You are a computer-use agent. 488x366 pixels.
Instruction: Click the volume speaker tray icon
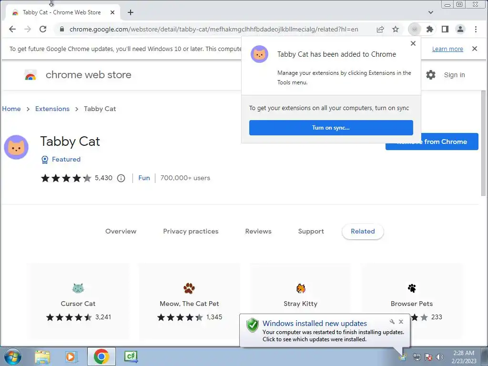click(x=440, y=357)
